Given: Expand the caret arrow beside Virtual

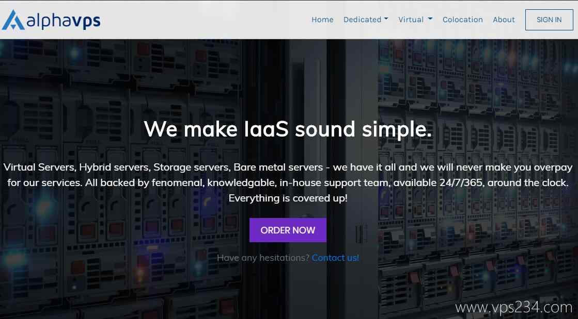Looking at the screenshot, I should [x=430, y=20].
